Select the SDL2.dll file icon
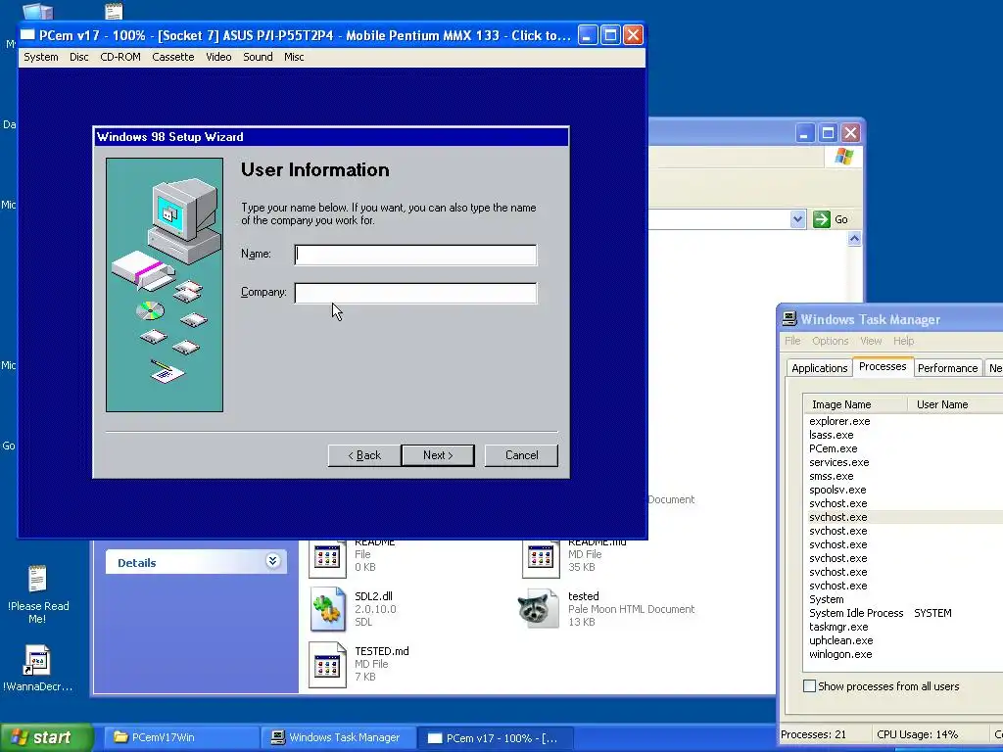Viewport: 1003px width, 752px height. (328, 609)
